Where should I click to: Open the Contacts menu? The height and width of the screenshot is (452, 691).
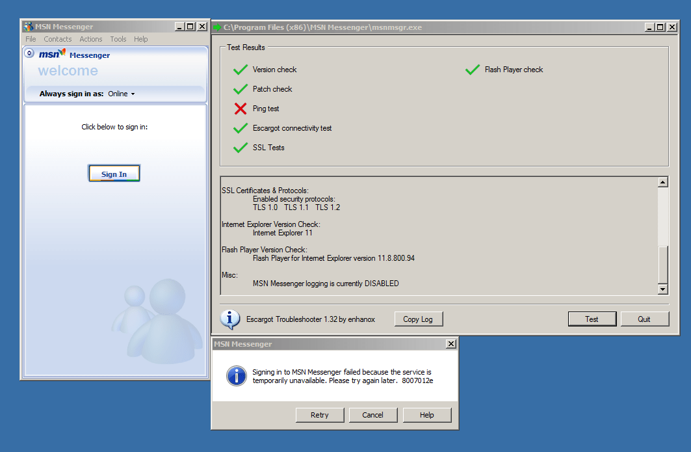point(57,39)
